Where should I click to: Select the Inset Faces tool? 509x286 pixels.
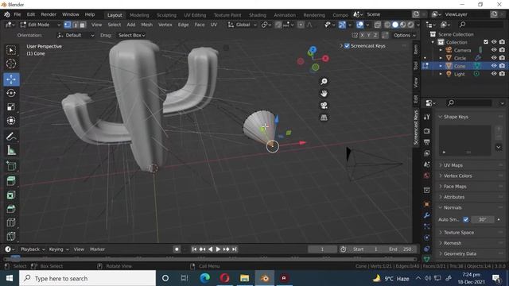[11, 195]
